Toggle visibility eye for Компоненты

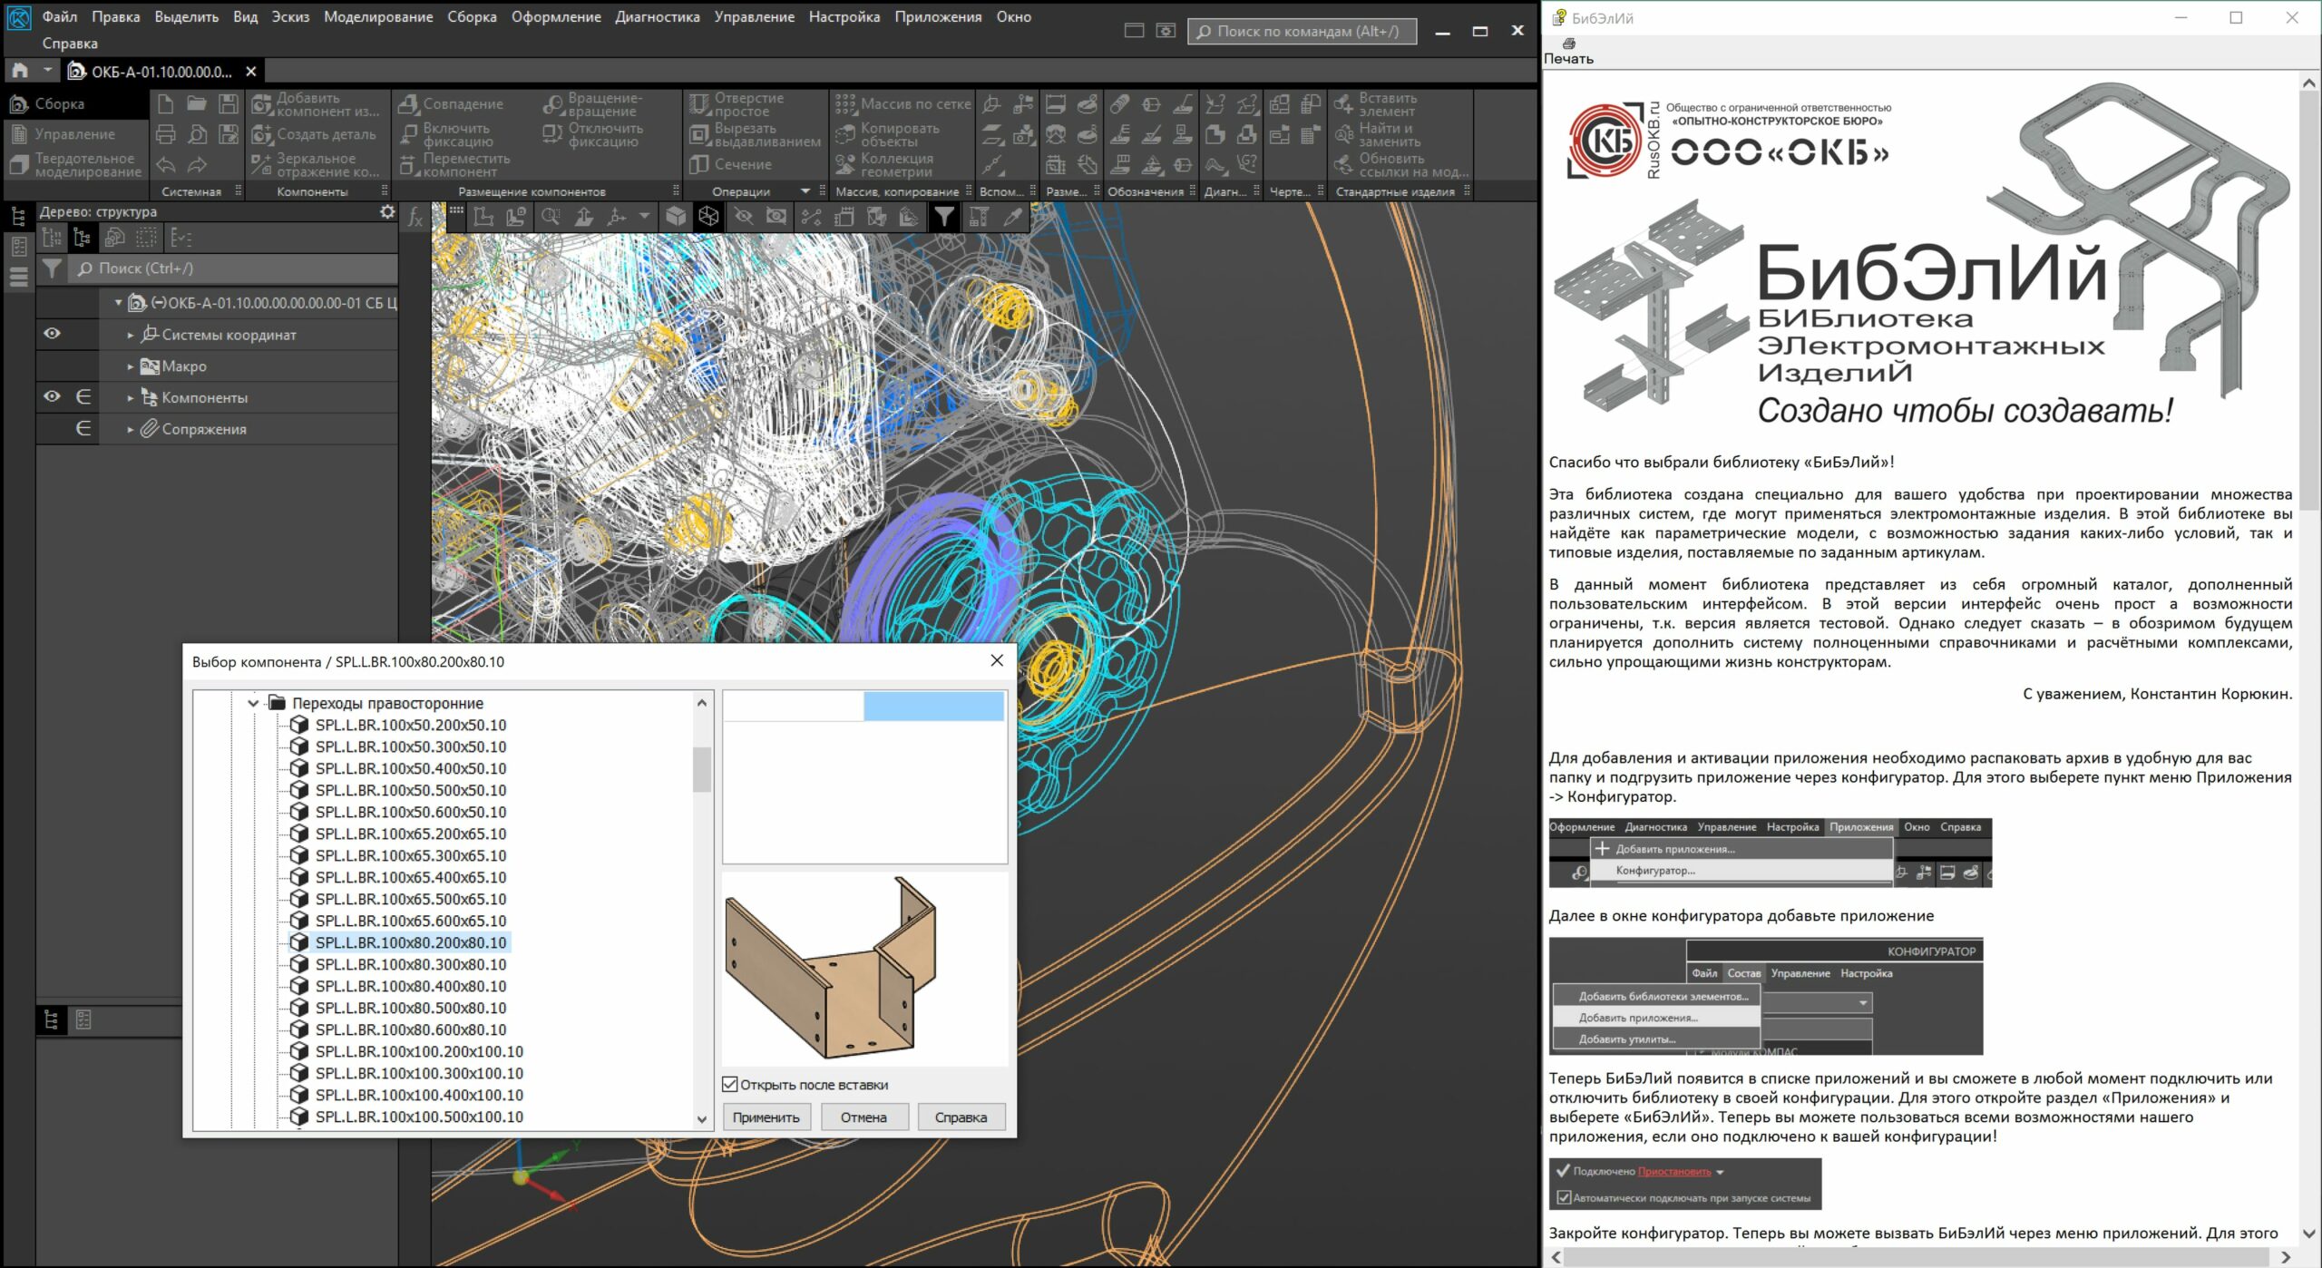click(52, 397)
